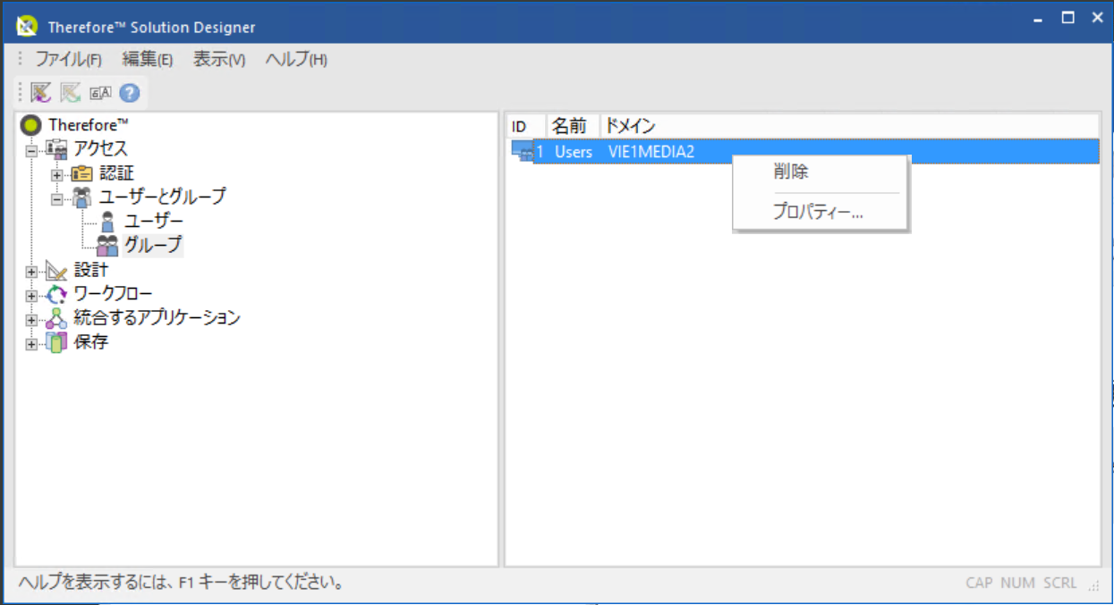Select the Therefore™ root label
This screenshot has width=1114, height=605.
pyautogui.click(x=89, y=125)
